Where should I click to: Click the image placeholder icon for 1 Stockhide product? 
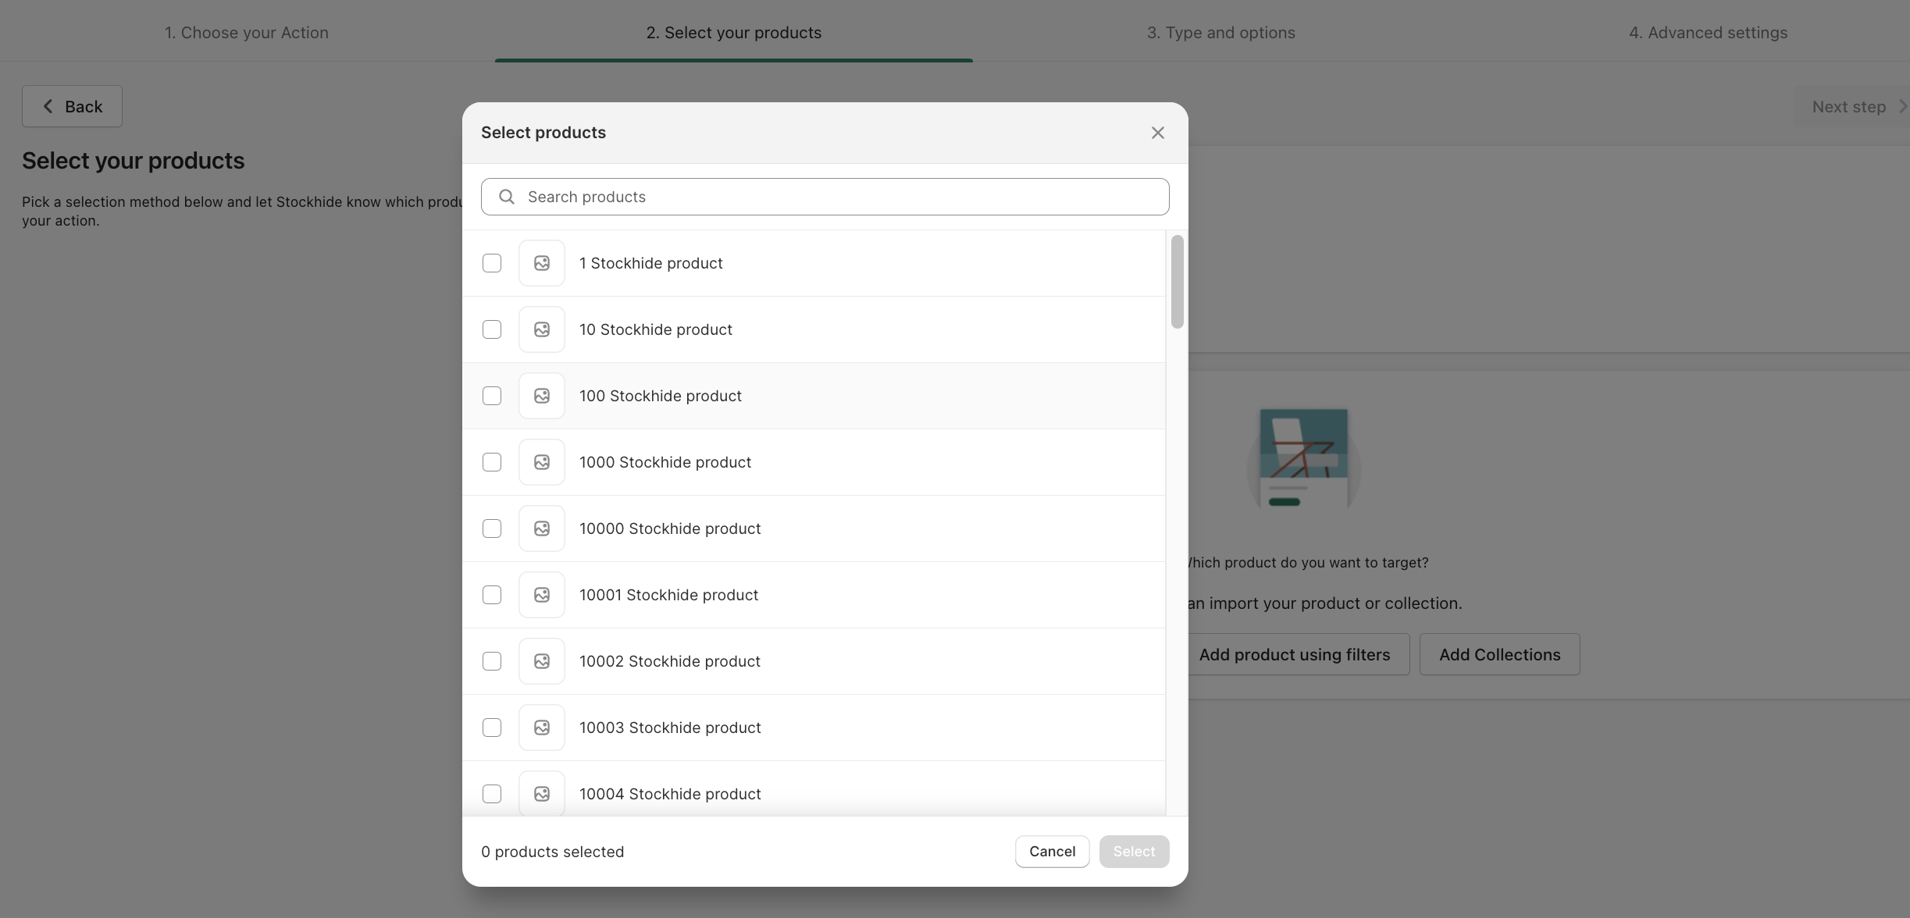coord(541,263)
